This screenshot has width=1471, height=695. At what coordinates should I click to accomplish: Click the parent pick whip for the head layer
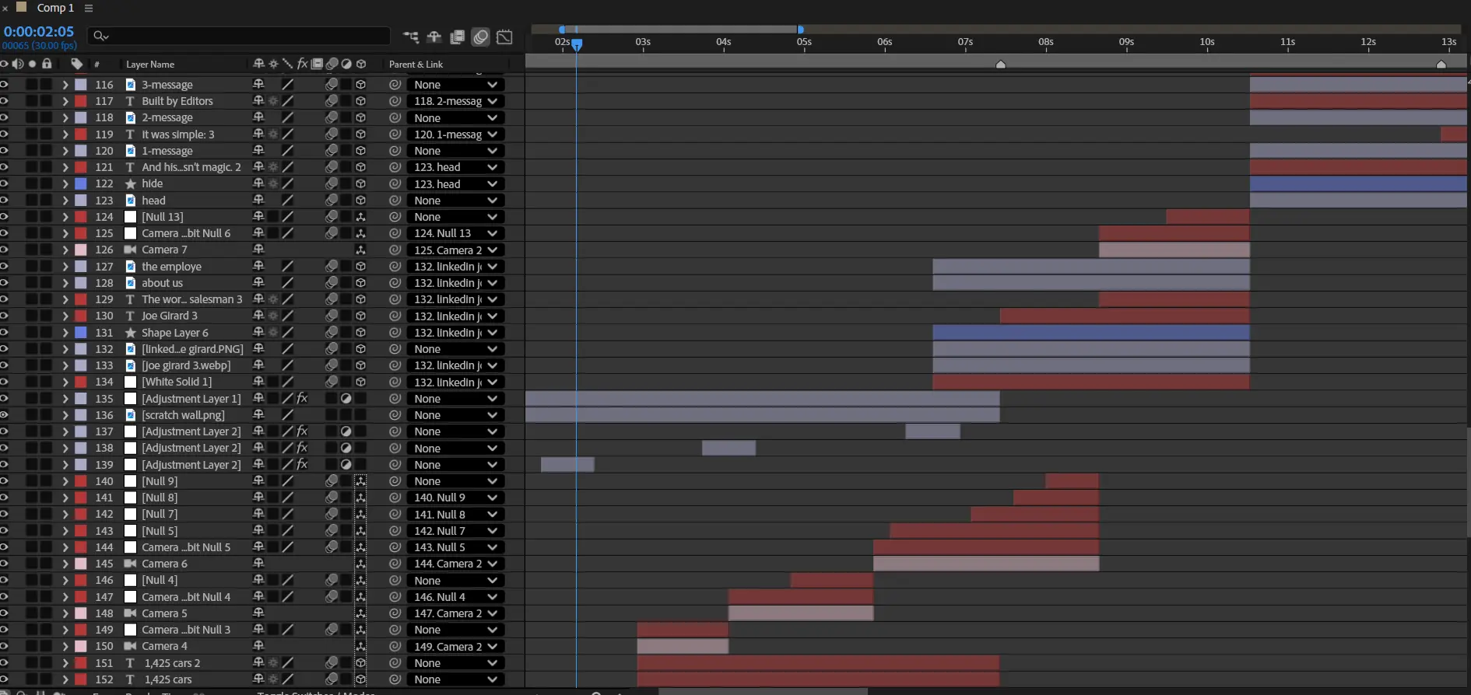pos(395,201)
